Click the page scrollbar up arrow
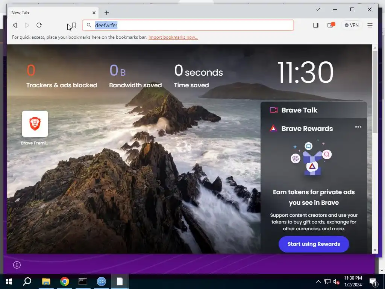 375,47
